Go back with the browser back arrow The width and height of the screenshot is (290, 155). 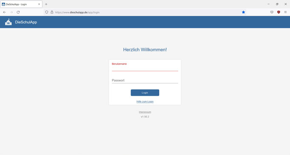(4, 12)
